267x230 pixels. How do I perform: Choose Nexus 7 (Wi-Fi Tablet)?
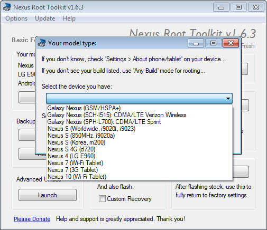point(139,163)
